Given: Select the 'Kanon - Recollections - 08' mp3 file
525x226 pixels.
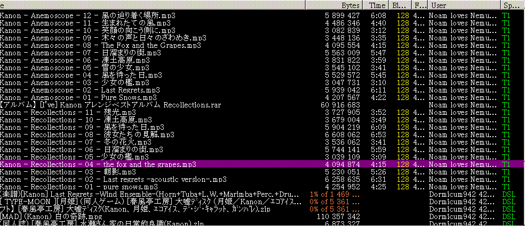Looking at the screenshot, I should (87, 135).
